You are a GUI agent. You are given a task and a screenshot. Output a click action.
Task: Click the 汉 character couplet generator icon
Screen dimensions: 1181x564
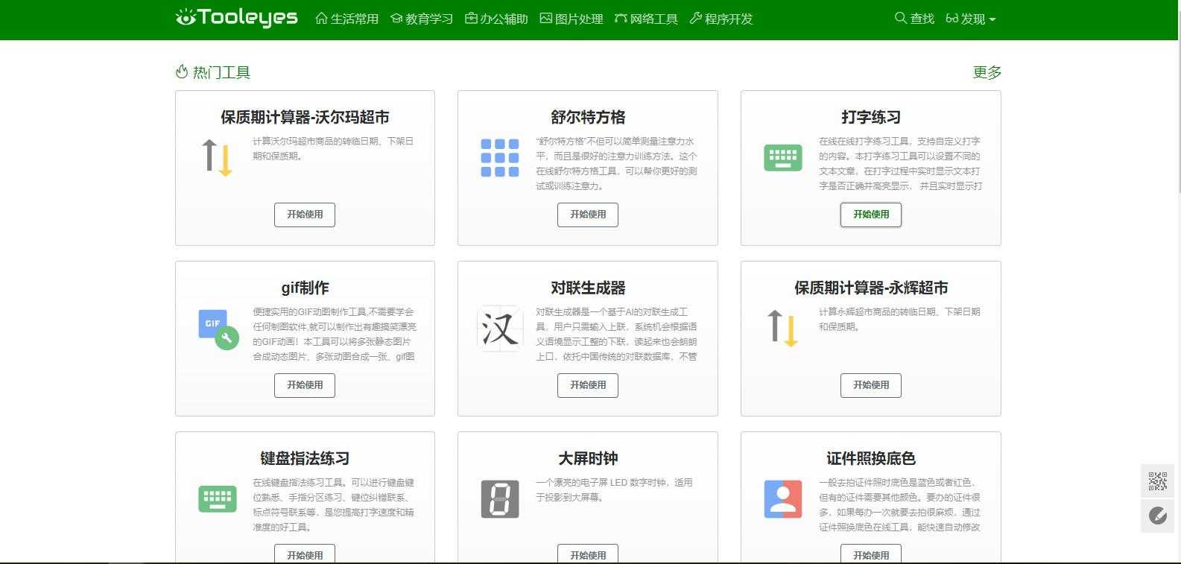(x=499, y=328)
